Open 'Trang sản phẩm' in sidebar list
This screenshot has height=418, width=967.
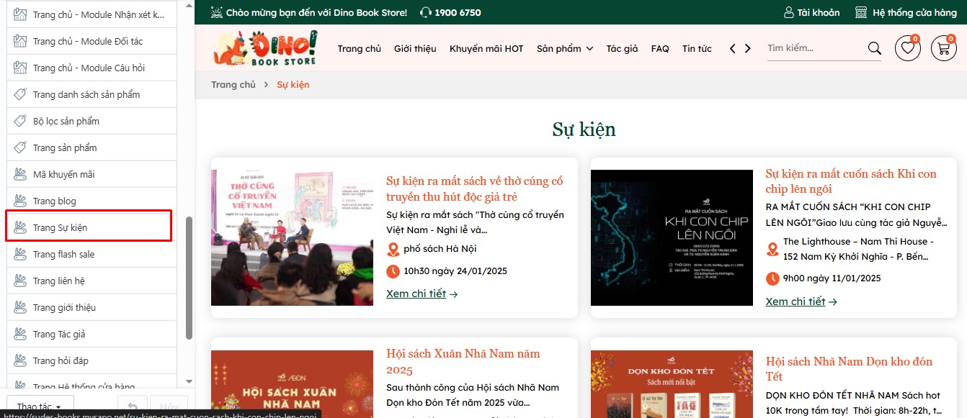(92, 147)
